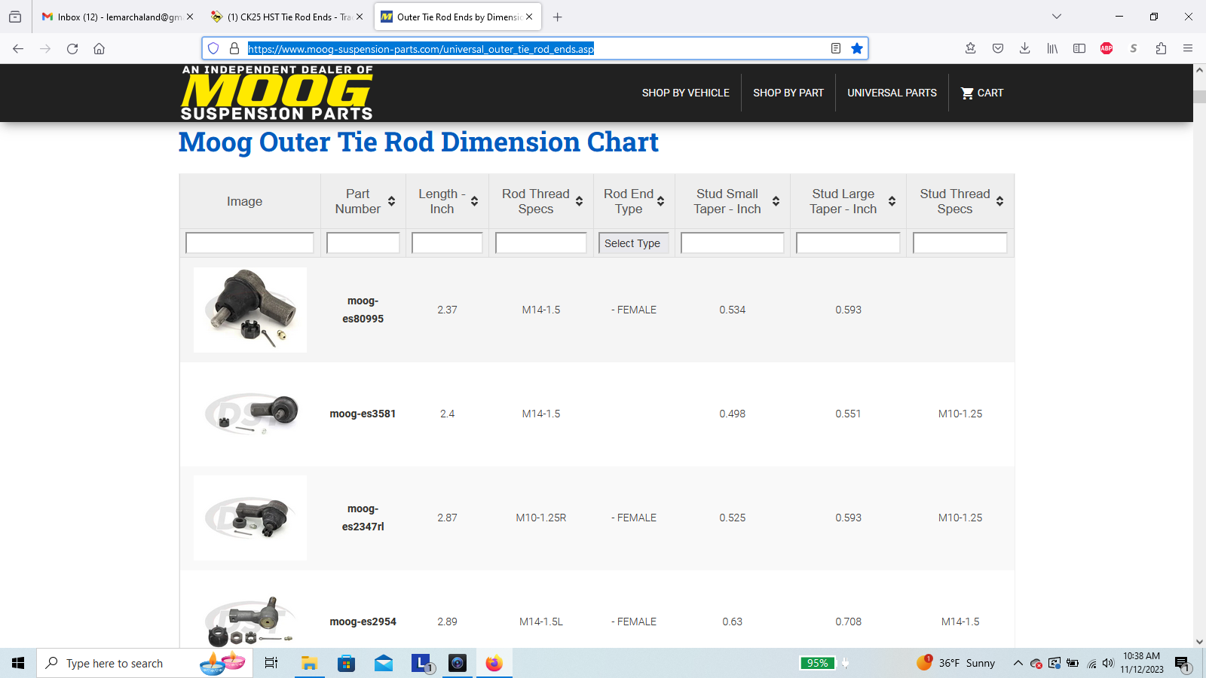Open the Save to Pocket icon
Viewport: 1206px width, 678px height.
[997, 48]
